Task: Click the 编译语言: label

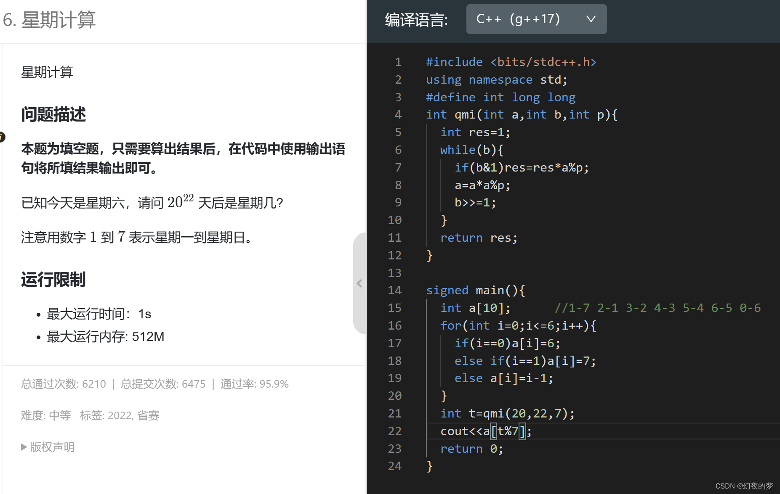Action: pos(416,20)
